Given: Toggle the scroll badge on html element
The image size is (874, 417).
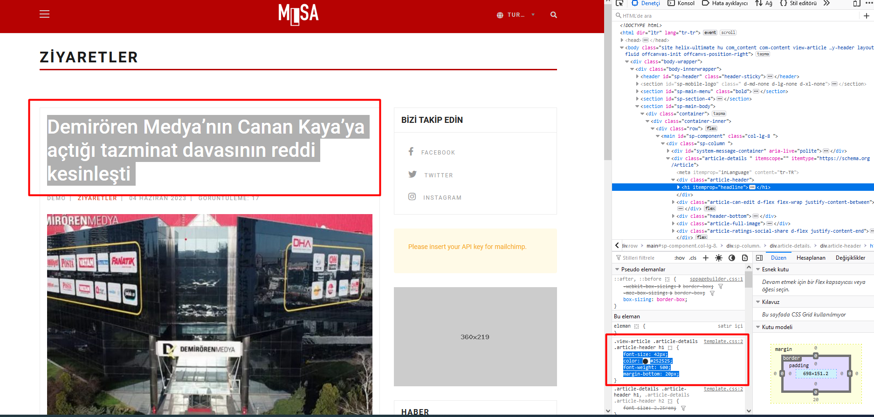Looking at the screenshot, I should click(x=728, y=33).
